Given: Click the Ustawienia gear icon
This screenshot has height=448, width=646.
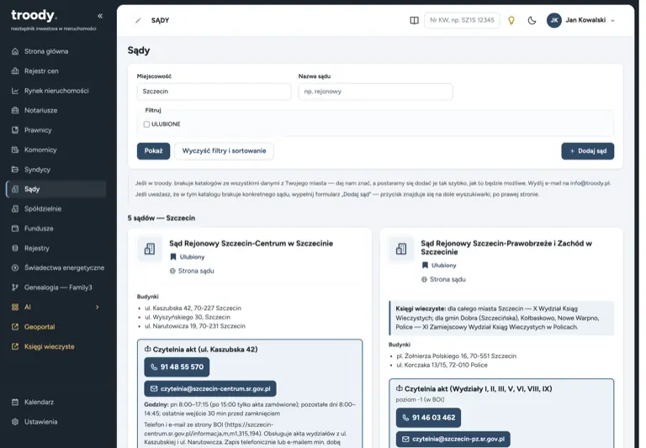Looking at the screenshot, I should 15,422.
